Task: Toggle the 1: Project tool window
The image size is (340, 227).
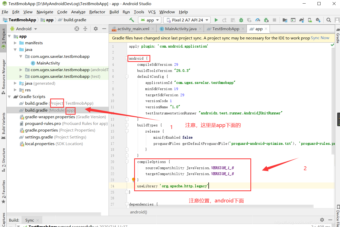Action: click(3, 38)
